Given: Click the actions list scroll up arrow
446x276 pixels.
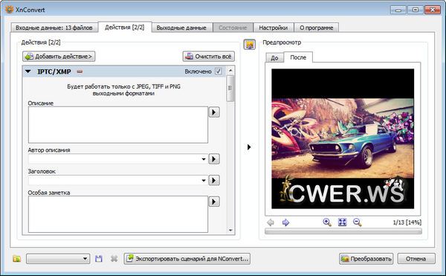Looking at the screenshot, I should coord(230,70).
